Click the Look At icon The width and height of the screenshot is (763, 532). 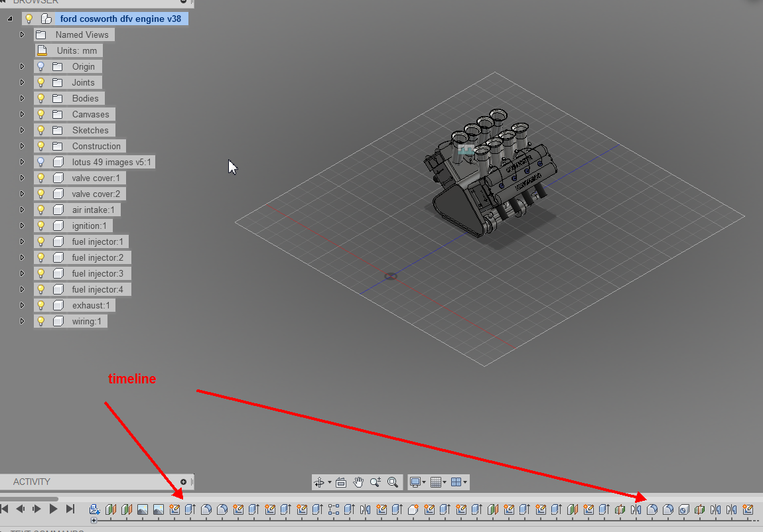[x=341, y=482]
